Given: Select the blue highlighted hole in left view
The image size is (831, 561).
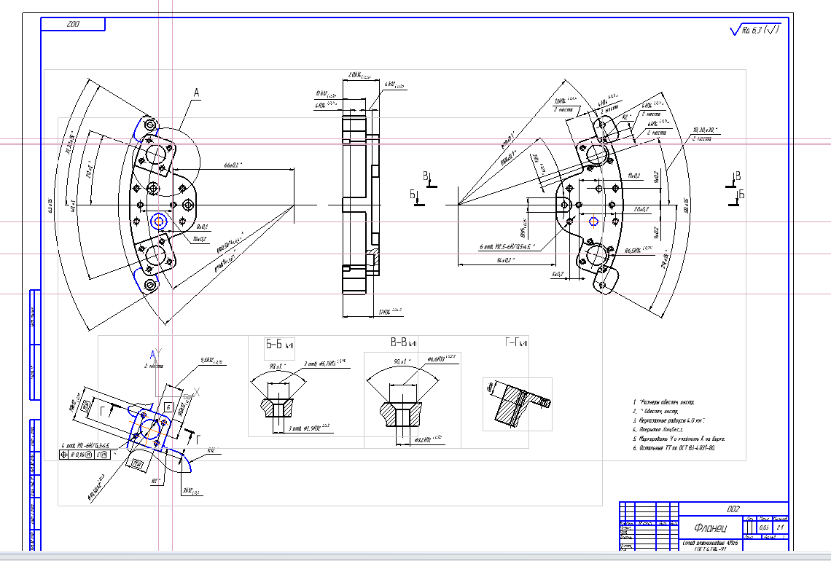Looking at the screenshot, I should [x=159, y=221].
